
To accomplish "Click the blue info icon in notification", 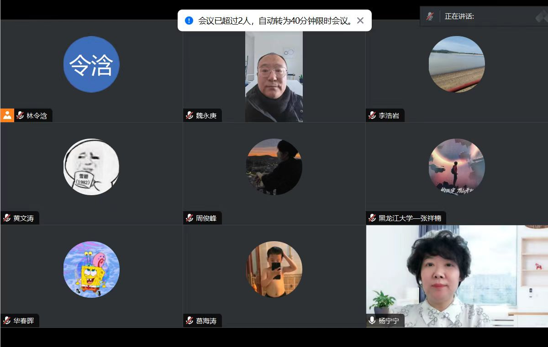I will (189, 21).
